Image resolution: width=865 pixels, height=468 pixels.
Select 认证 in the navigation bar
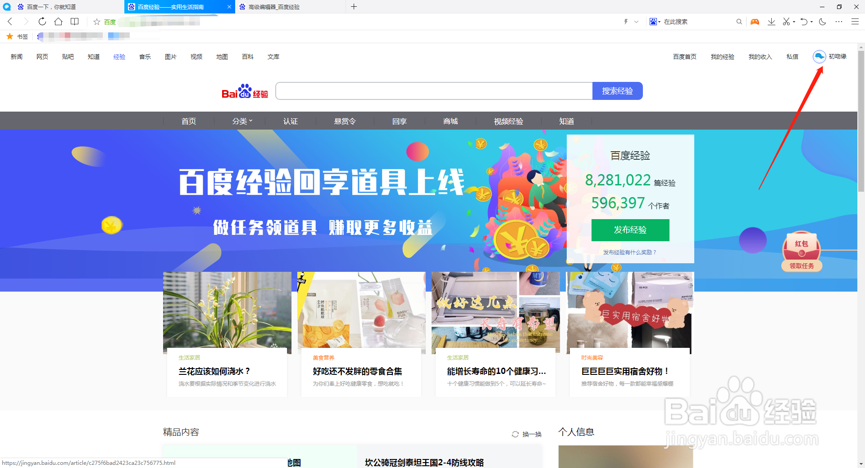pyautogui.click(x=291, y=121)
